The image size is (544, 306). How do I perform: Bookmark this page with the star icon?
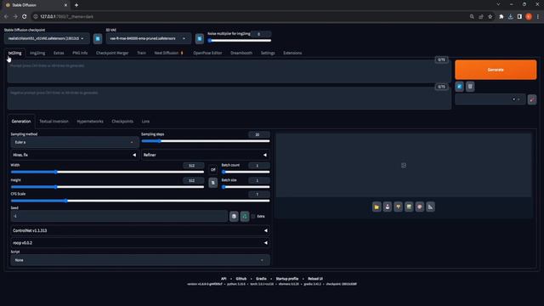coord(490,16)
